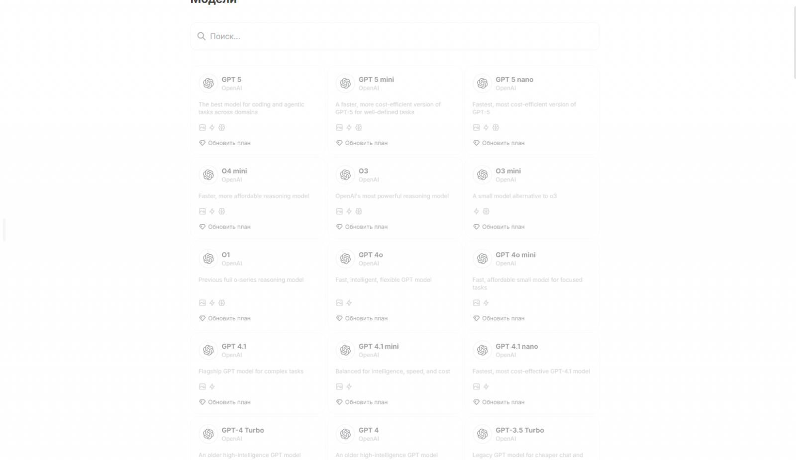The width and height of the screenshot is (796, 460).
Task: Select the GPT 4 model card heading
Action: click(x=369, y=430)
